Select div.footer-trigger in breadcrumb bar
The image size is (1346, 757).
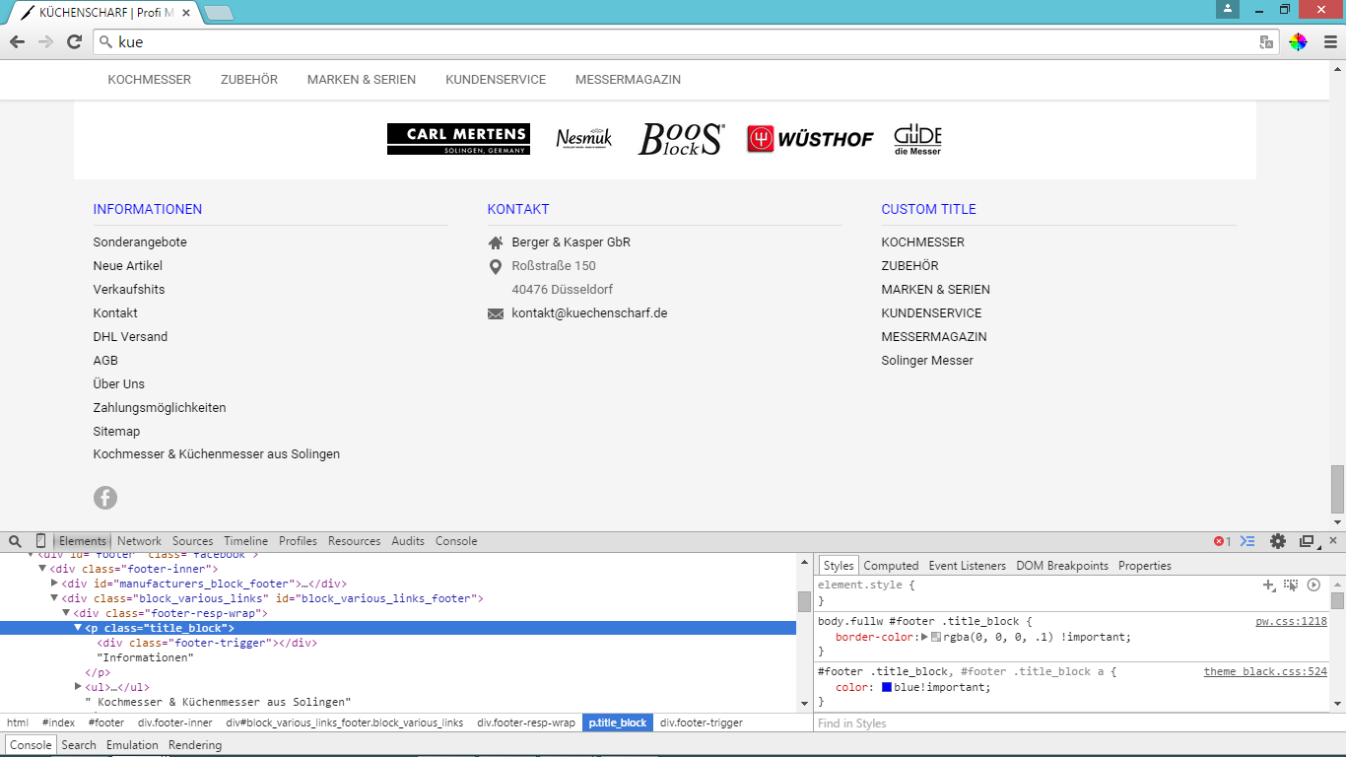click(702, 723)
